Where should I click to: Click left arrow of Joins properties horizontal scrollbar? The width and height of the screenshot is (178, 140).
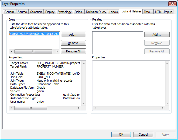12,108
